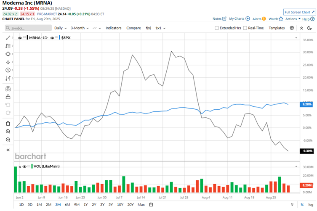
Task: Hide the $SPX series via eye icon
Action: tap(52, 38)
